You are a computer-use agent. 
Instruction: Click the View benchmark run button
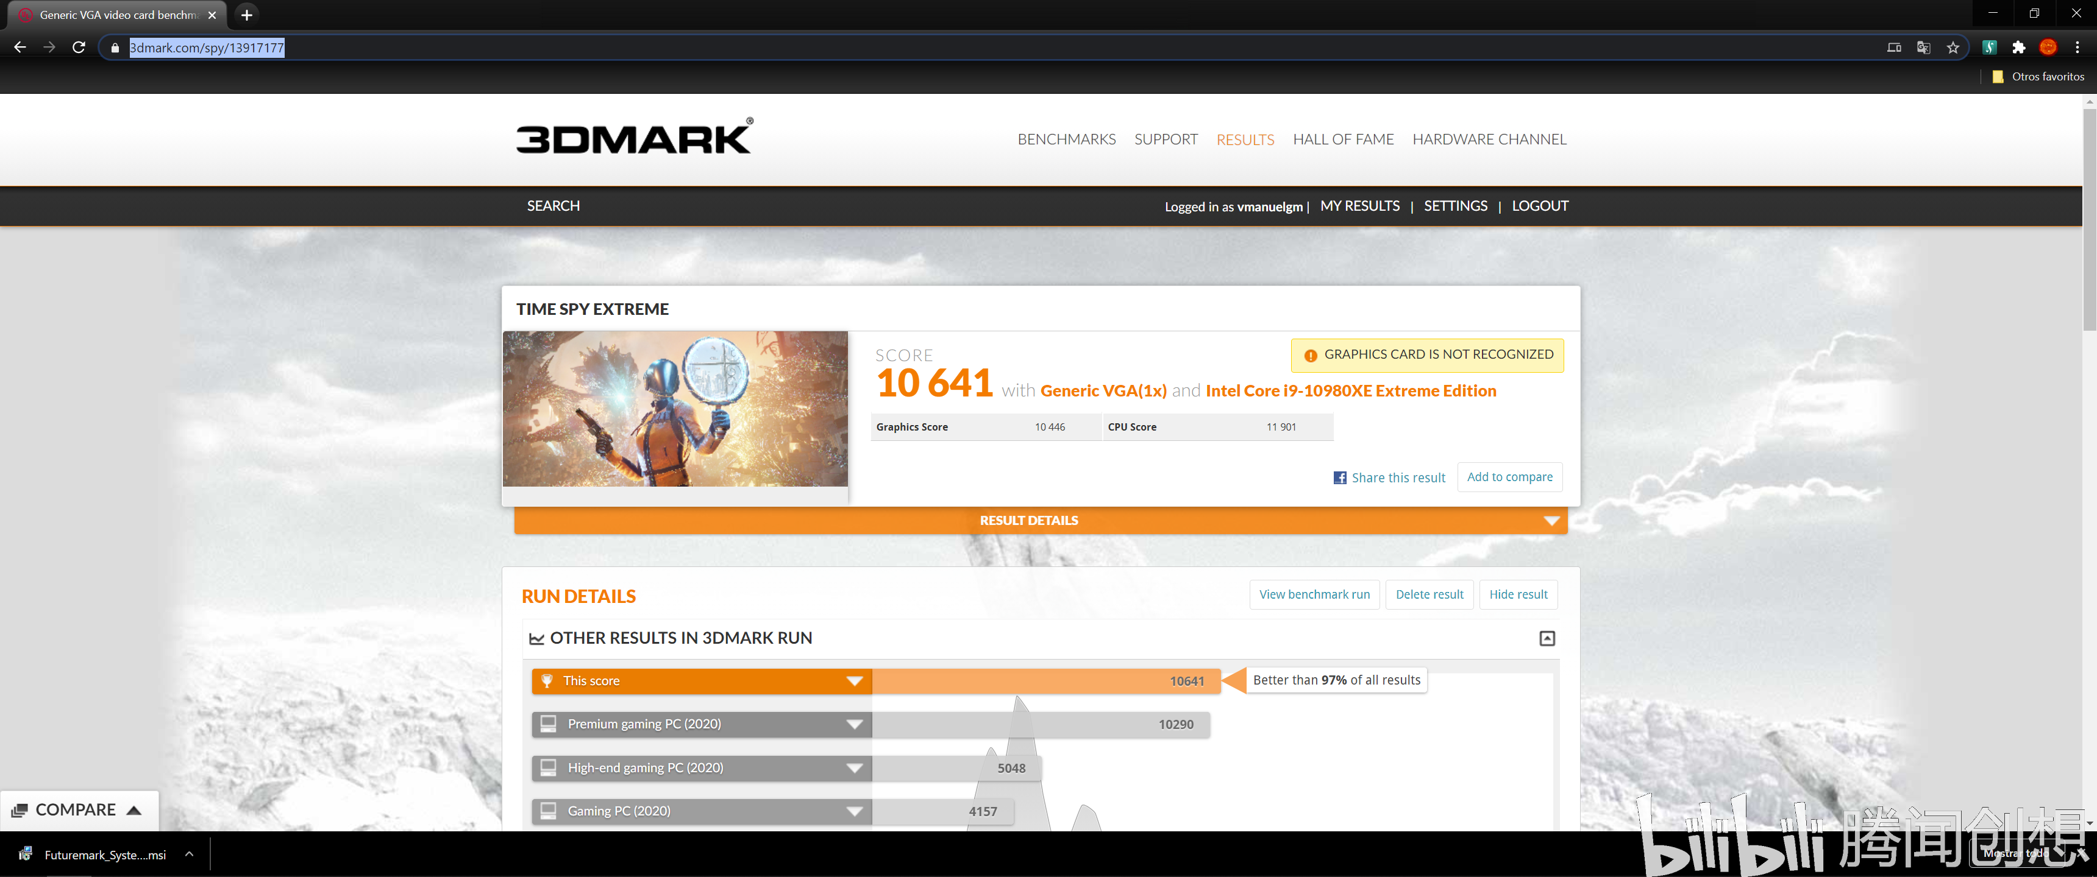click(1314, 594)
